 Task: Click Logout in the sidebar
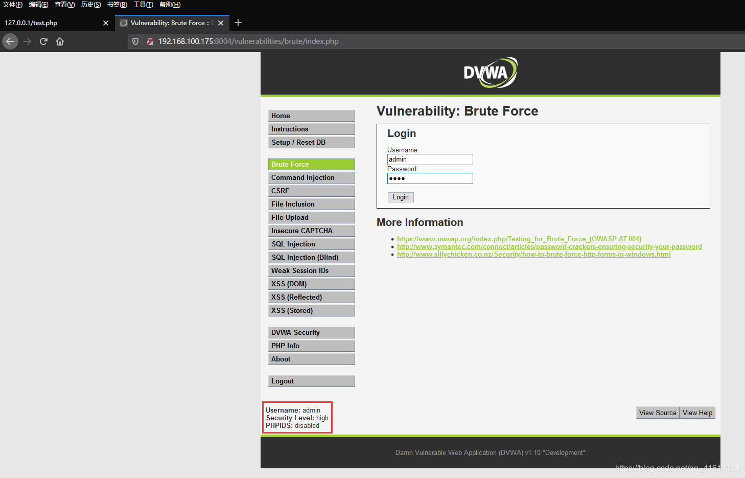(x=312, y=381)
